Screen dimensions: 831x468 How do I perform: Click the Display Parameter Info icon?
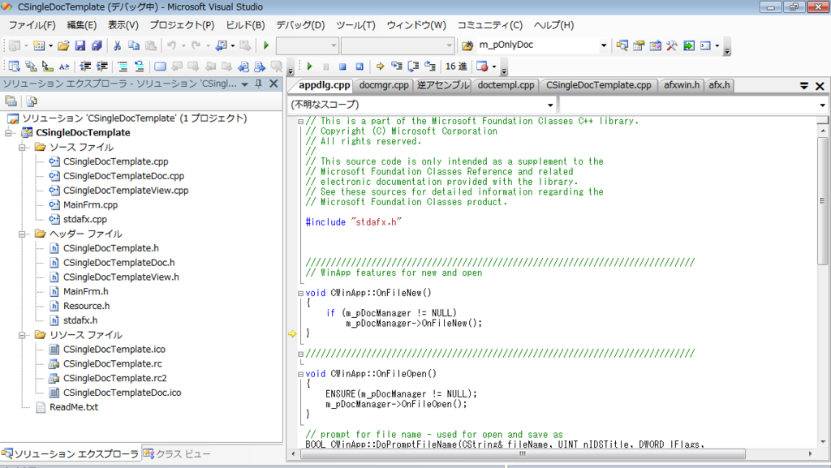pos(31,67)
